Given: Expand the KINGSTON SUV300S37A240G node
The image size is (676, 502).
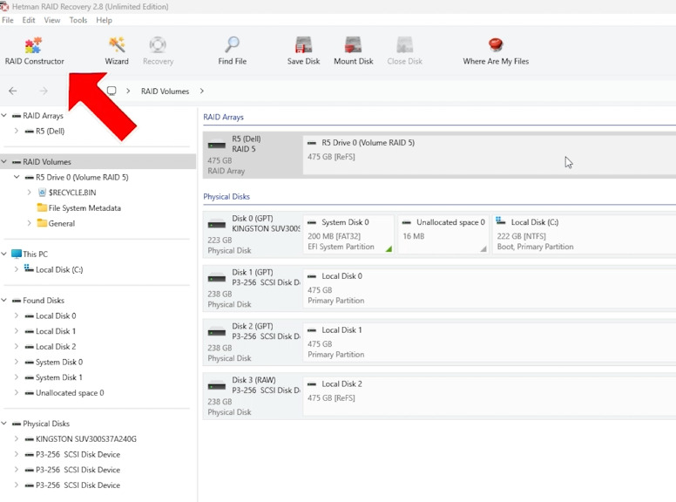Looking at the screenshot, I should 17,438.
